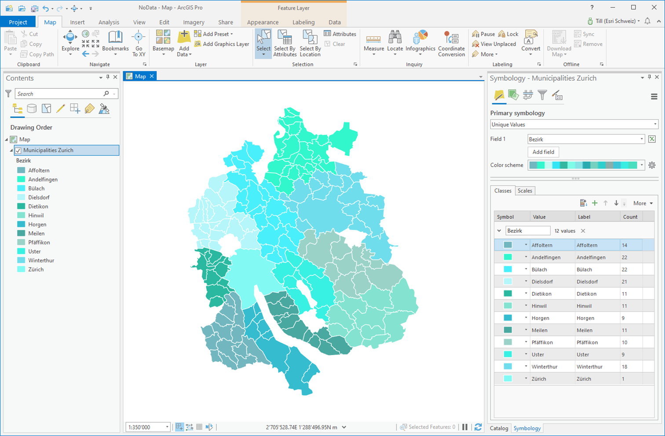This screenshot has width=665, height=436.
Task: Pause labeling in the ribbon
Action: point(483,34)
